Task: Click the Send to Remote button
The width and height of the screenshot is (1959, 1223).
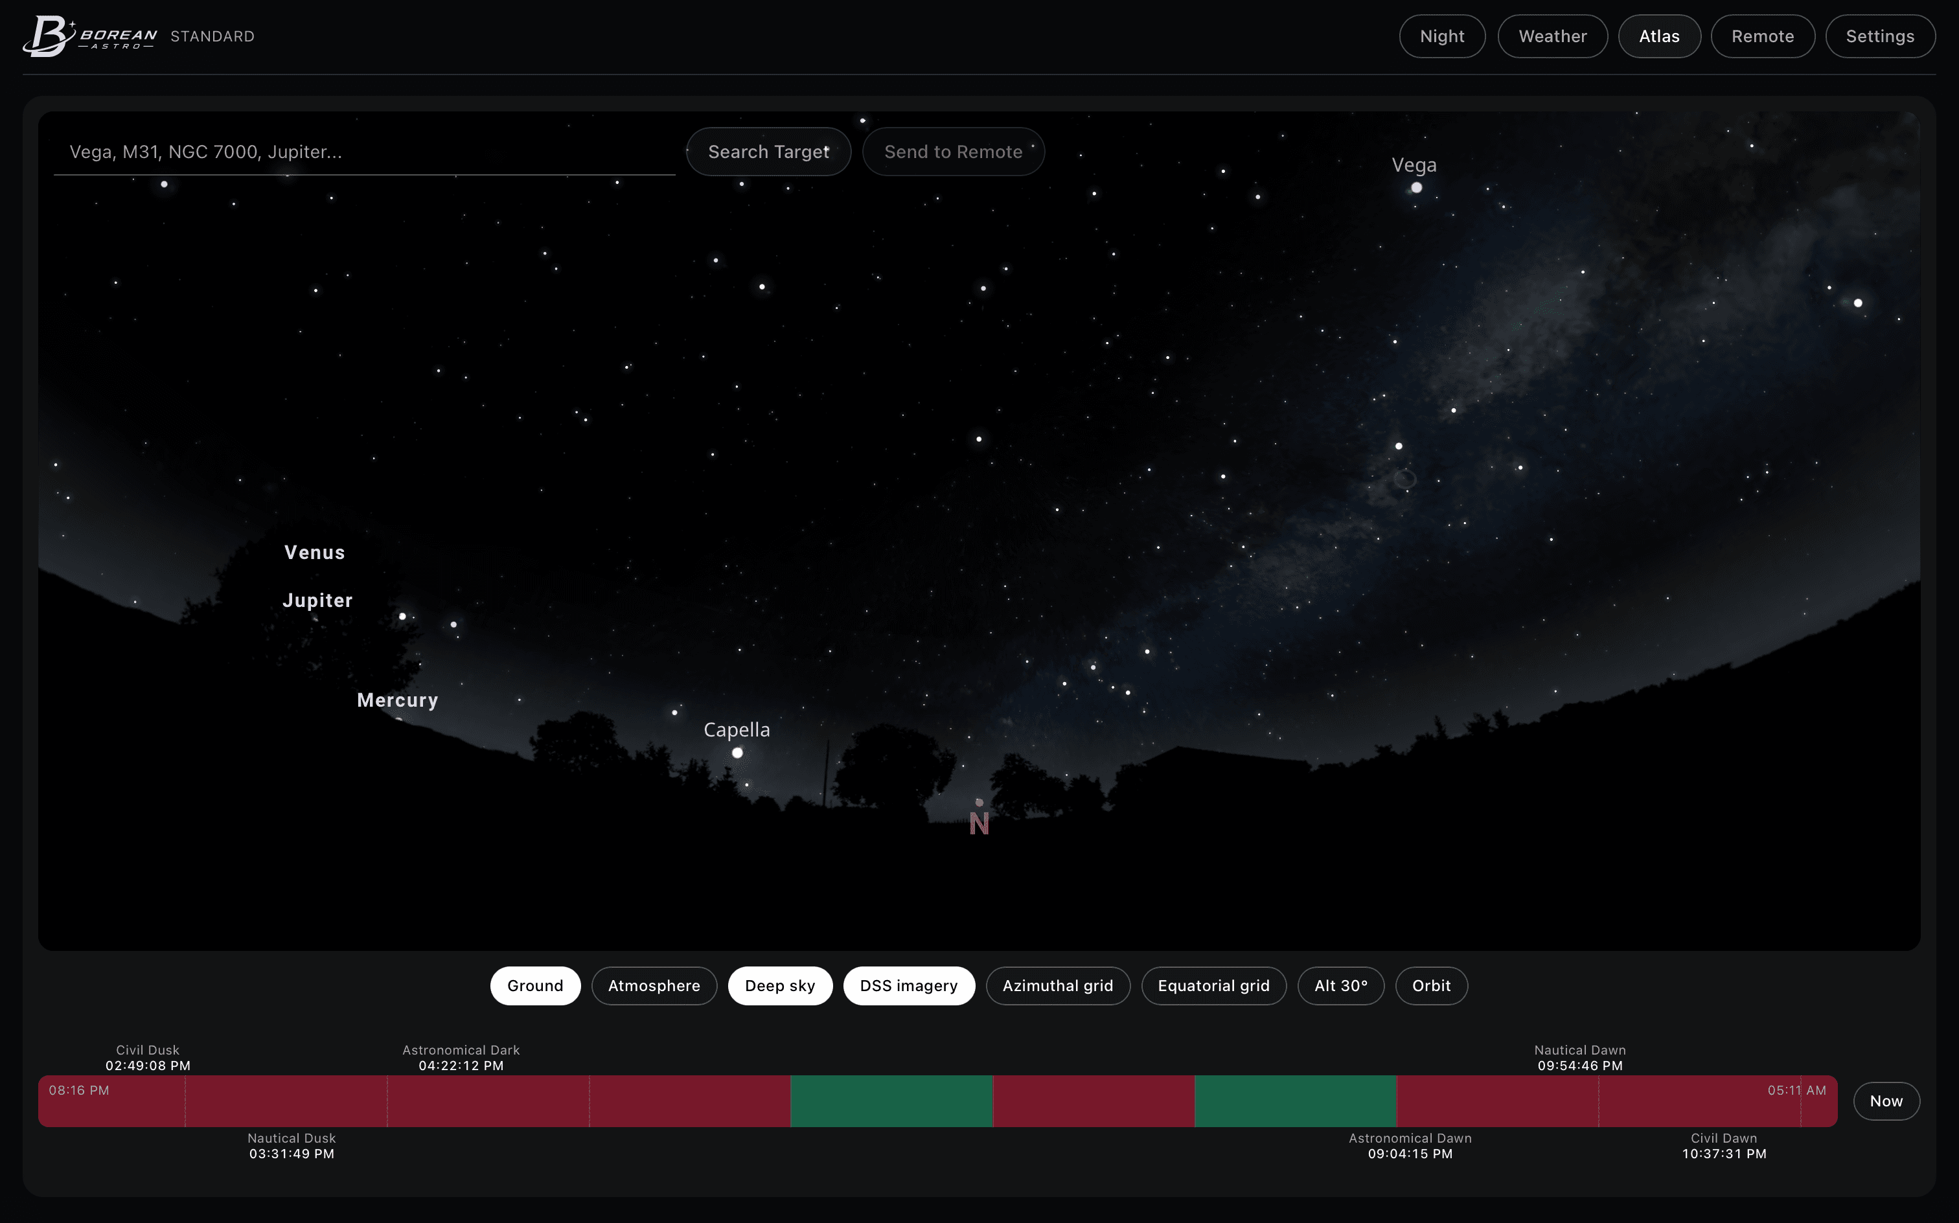Action: [x=953, y=152]
